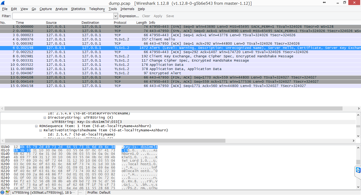Click the uTF8String field info in status bar

tap(44, 192)
